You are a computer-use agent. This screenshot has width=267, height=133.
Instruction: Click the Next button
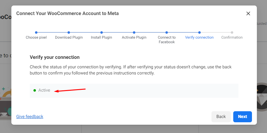click(242, 117)
